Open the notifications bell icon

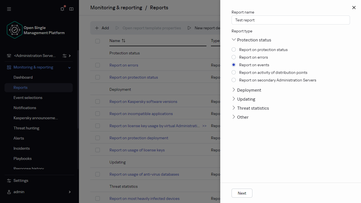click(62, 9)
